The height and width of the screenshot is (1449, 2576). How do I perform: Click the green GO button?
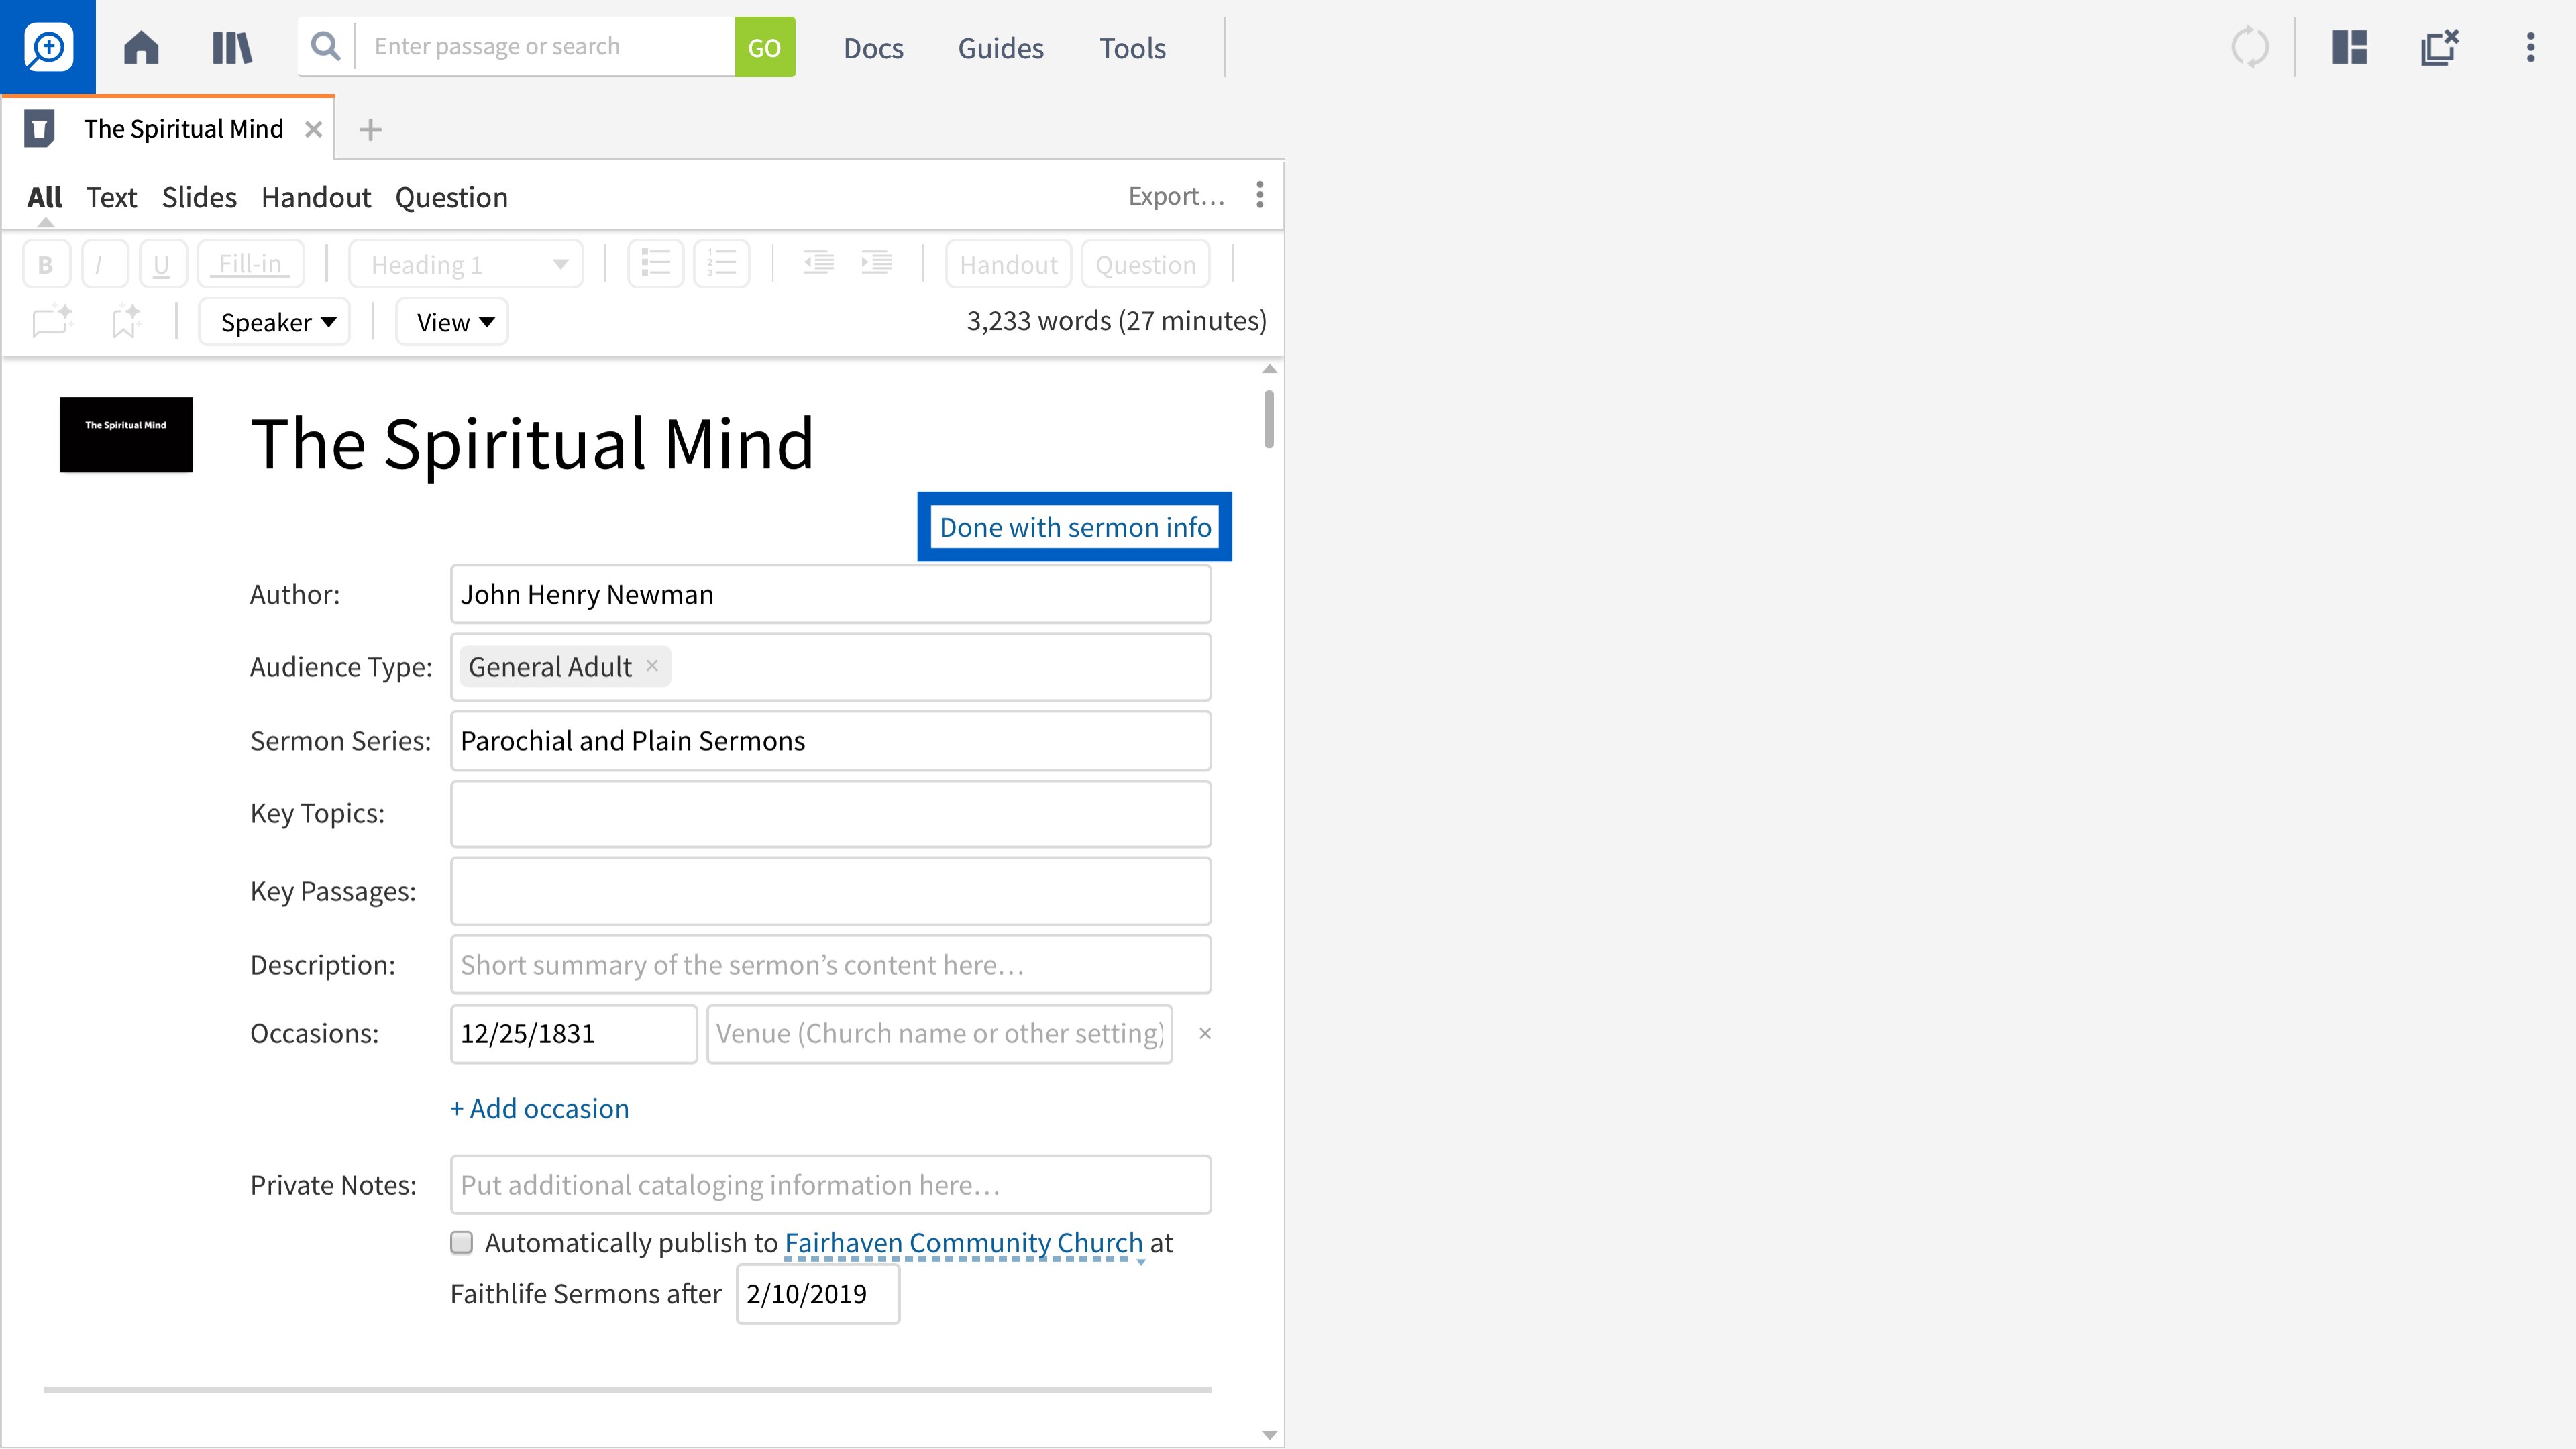[x=765, y=47]
